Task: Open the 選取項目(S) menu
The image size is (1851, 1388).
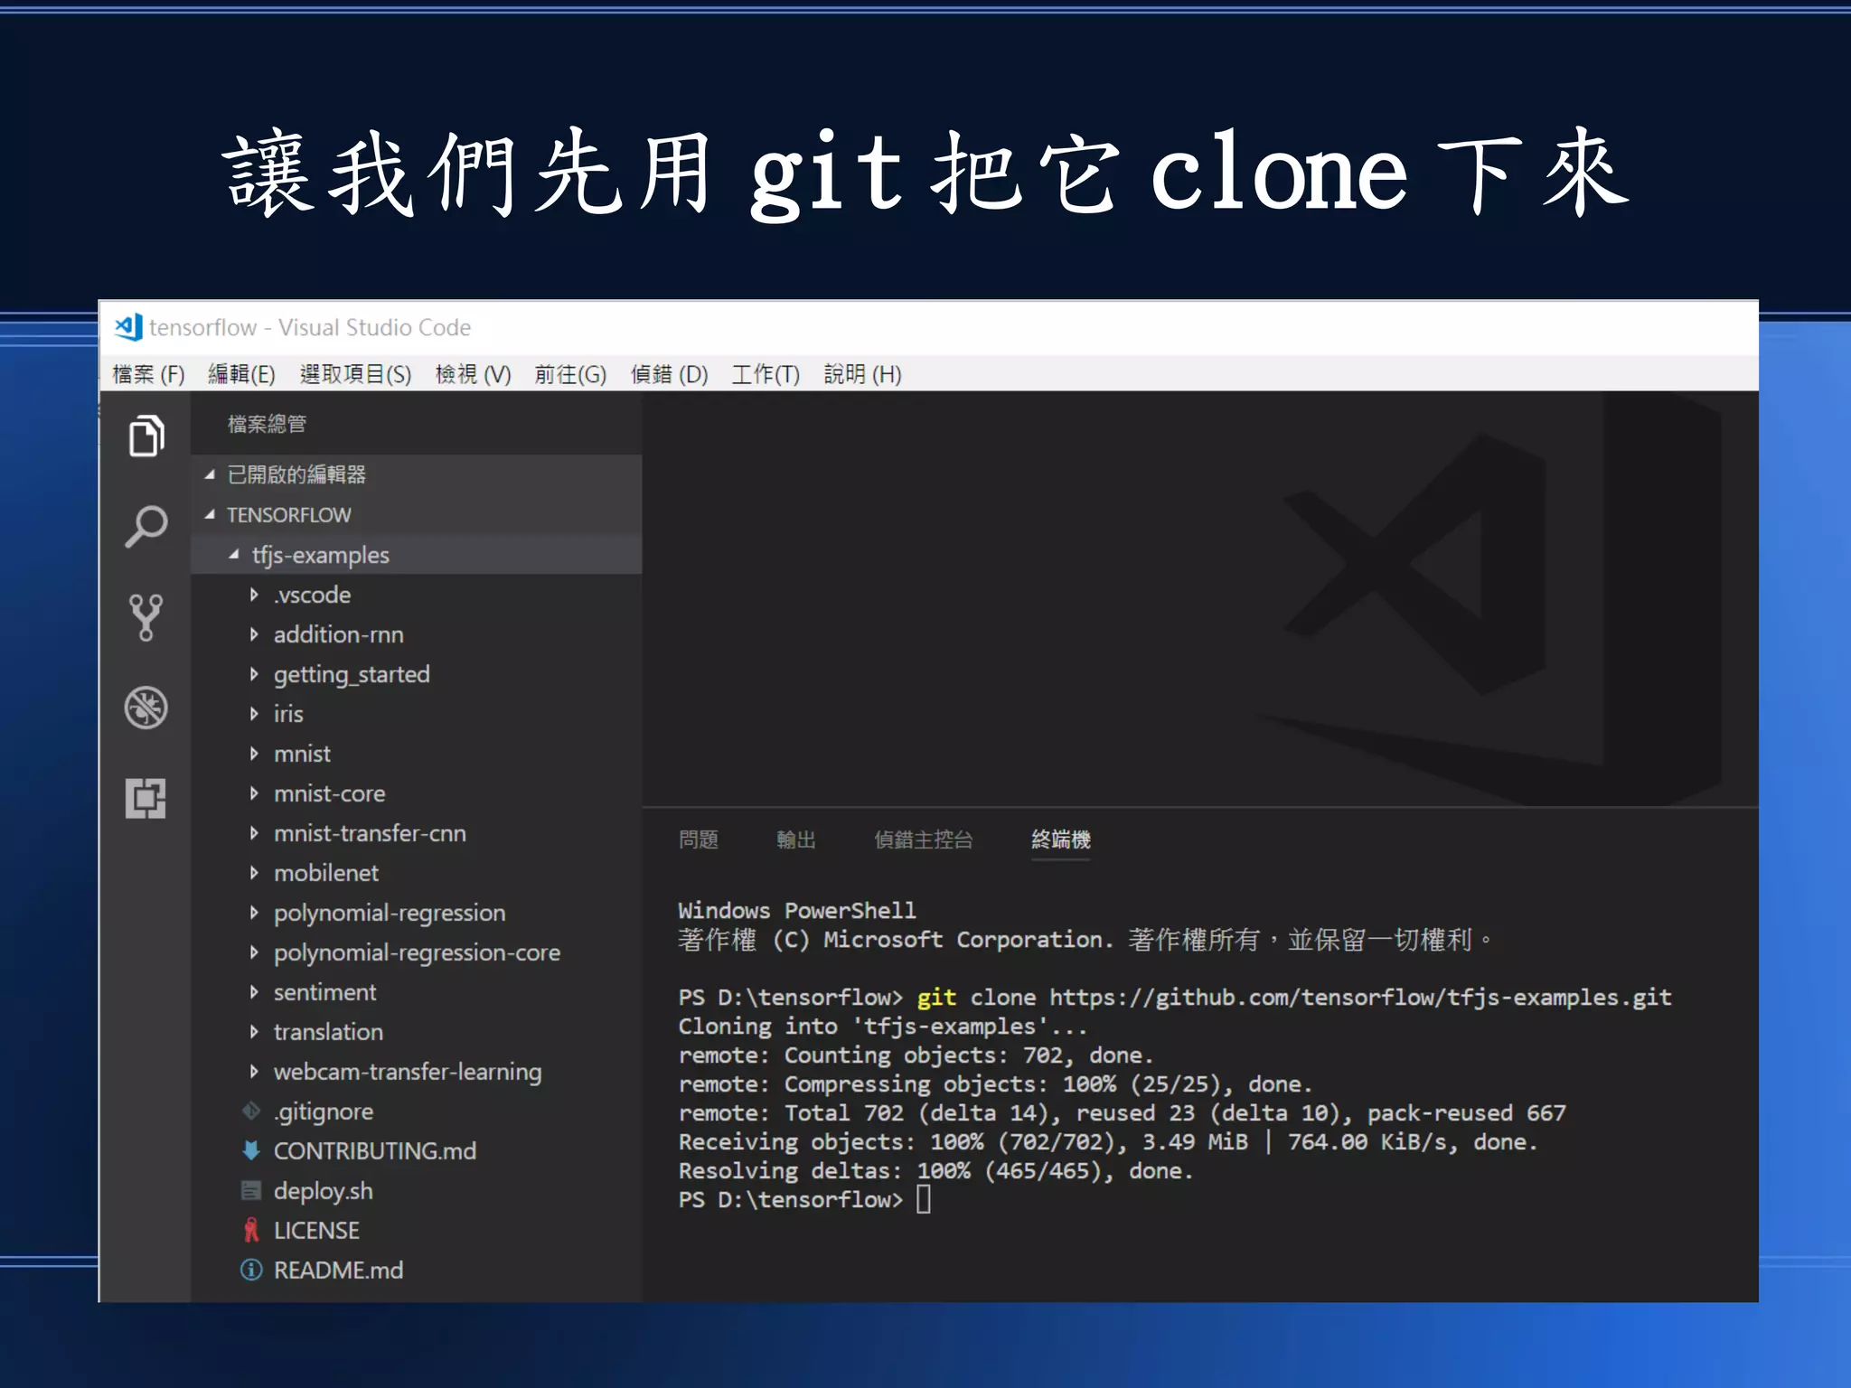Action: (x=355, y=374)
